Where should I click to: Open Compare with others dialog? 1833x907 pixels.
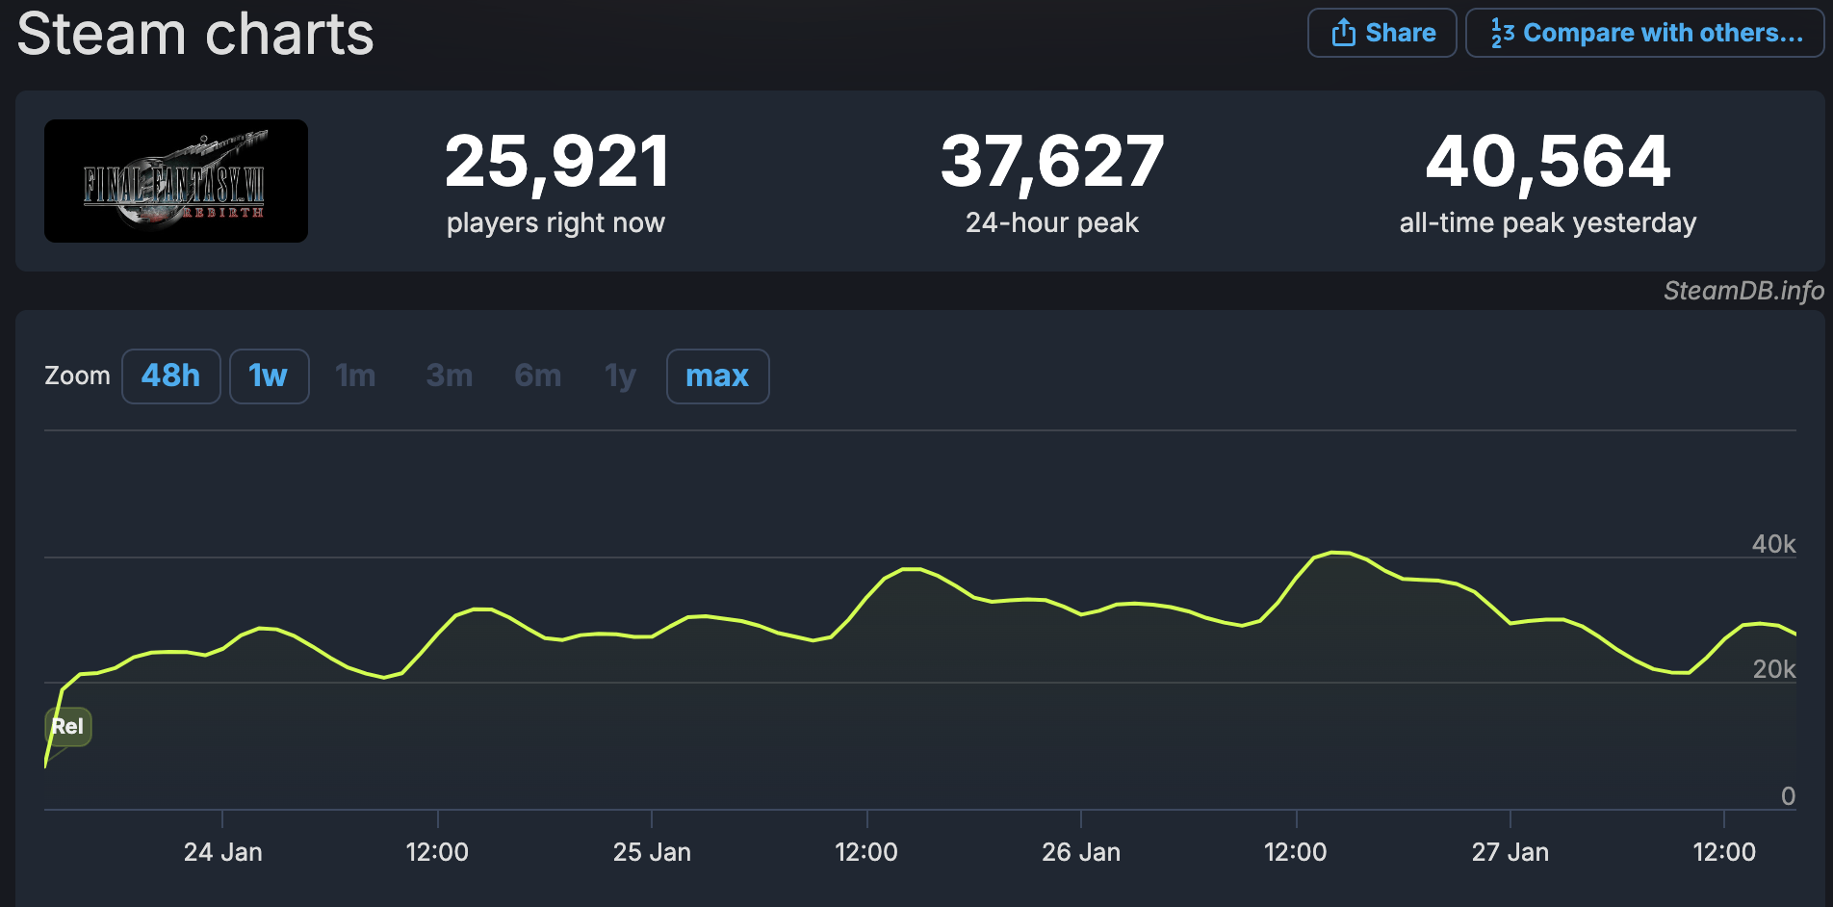click(1645, 33)
